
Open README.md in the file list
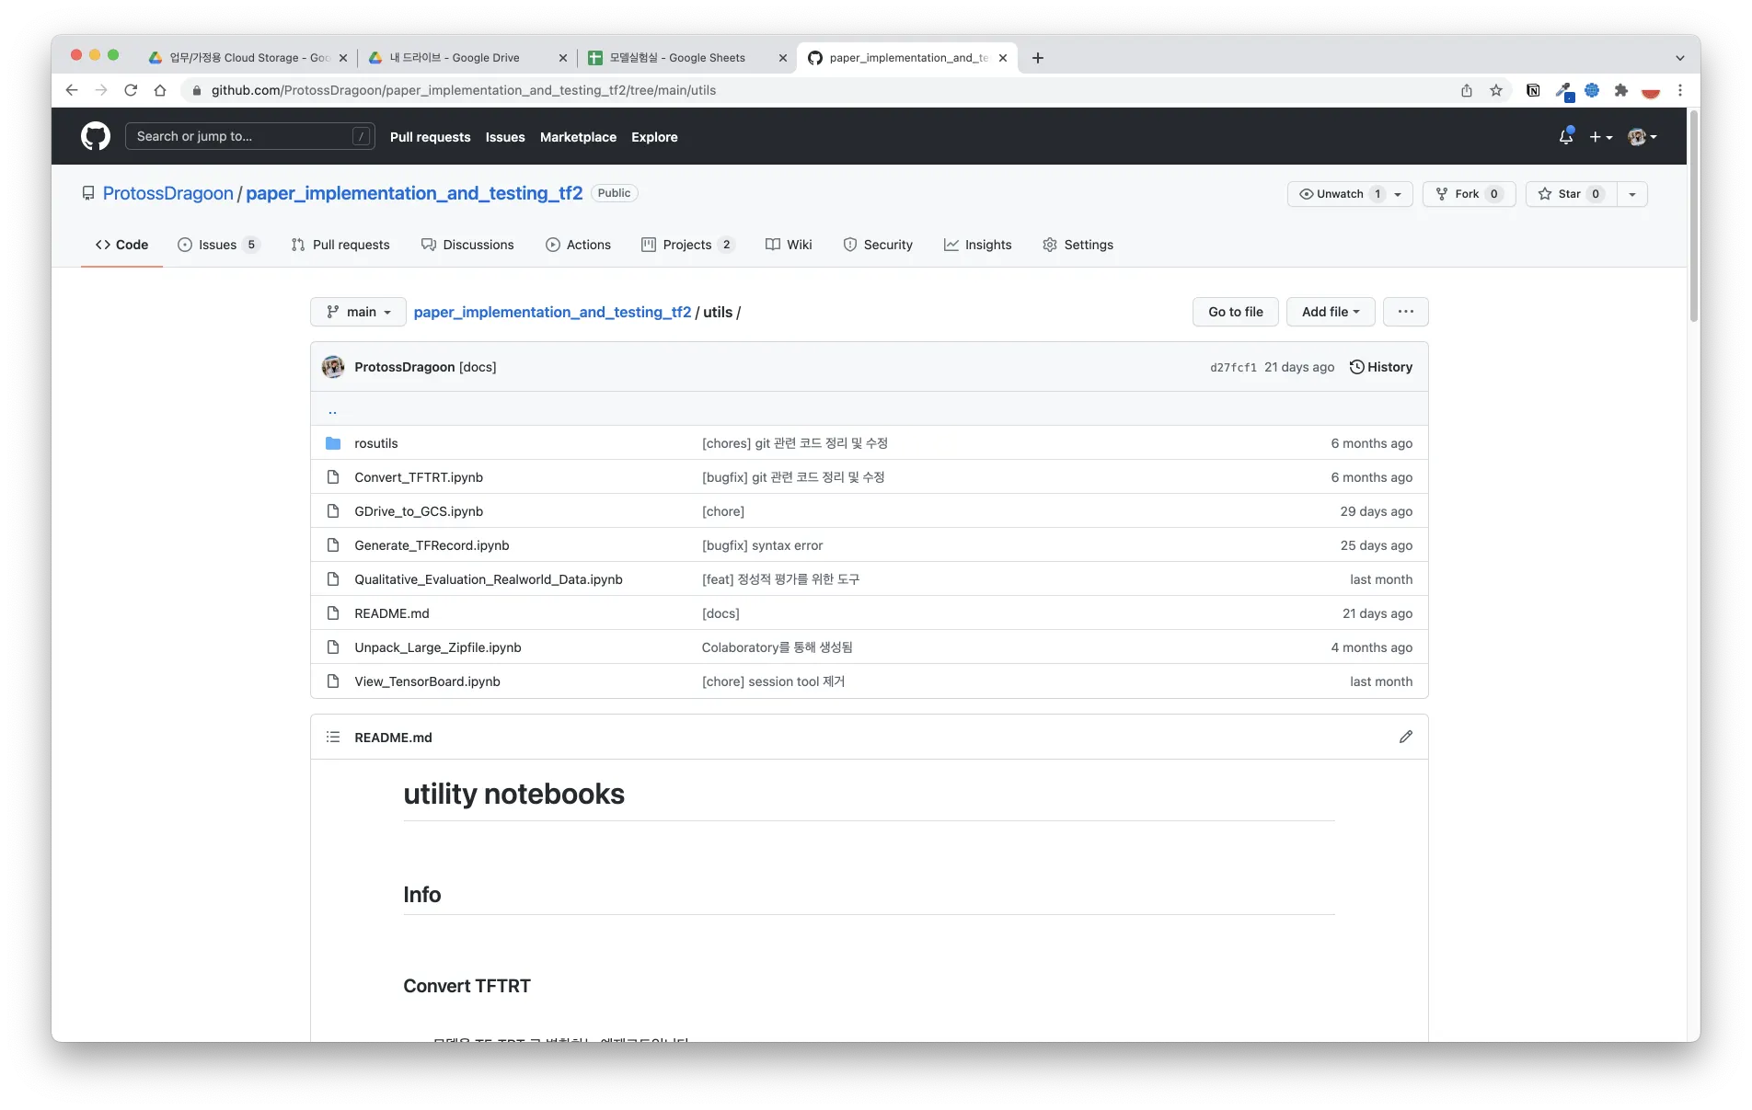pyautogui.click(x=392, y=613)
